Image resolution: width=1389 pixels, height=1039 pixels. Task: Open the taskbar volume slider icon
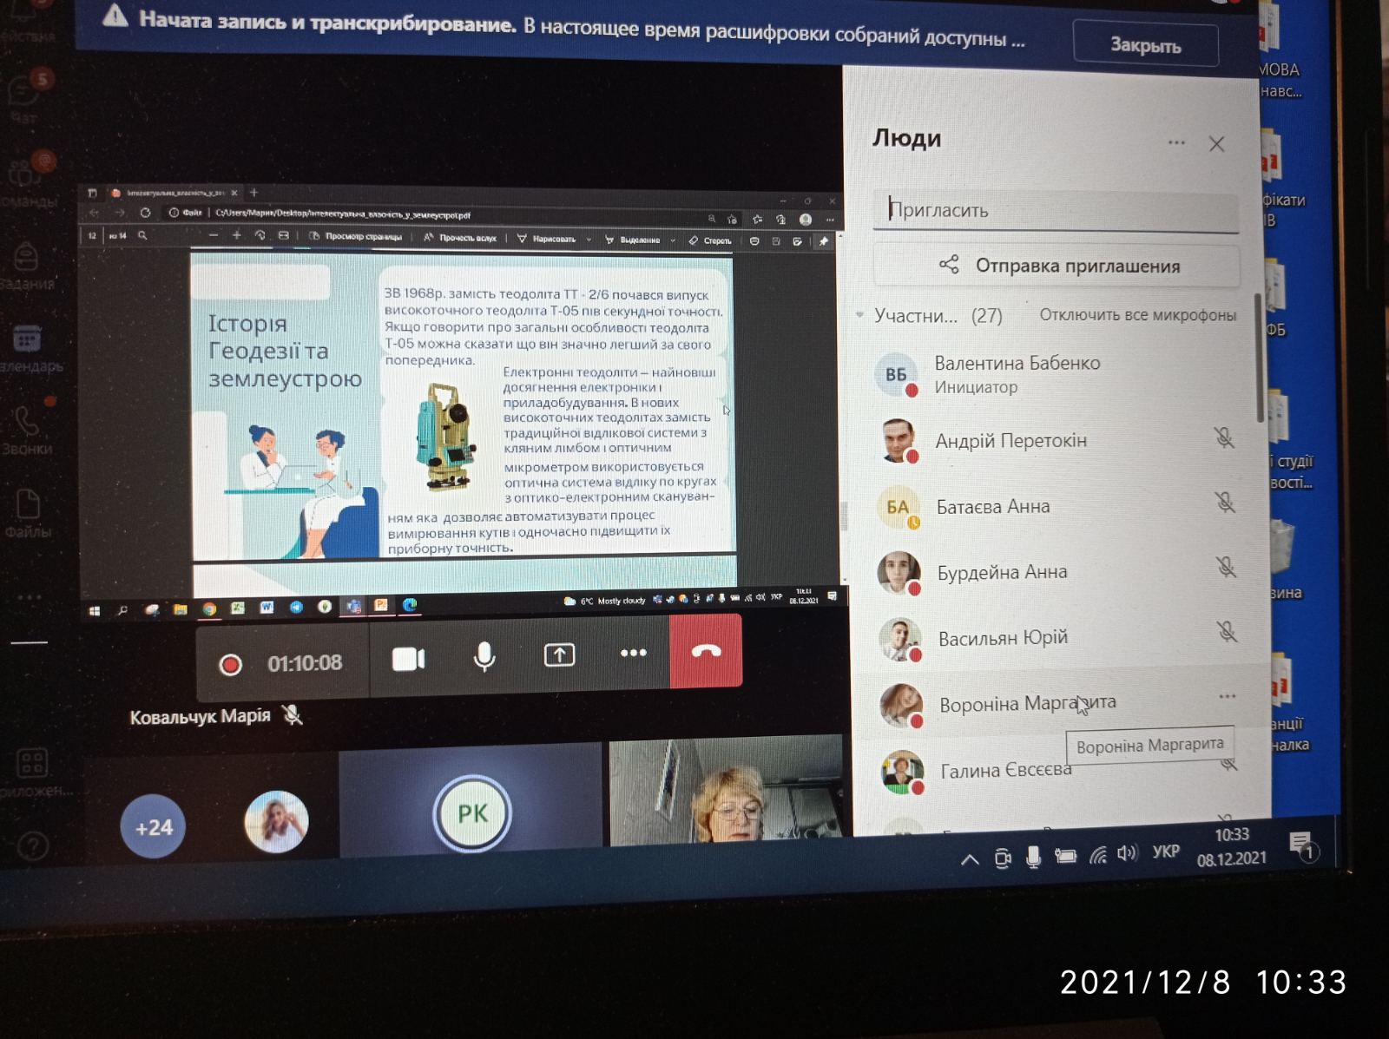pos(1127,853)
